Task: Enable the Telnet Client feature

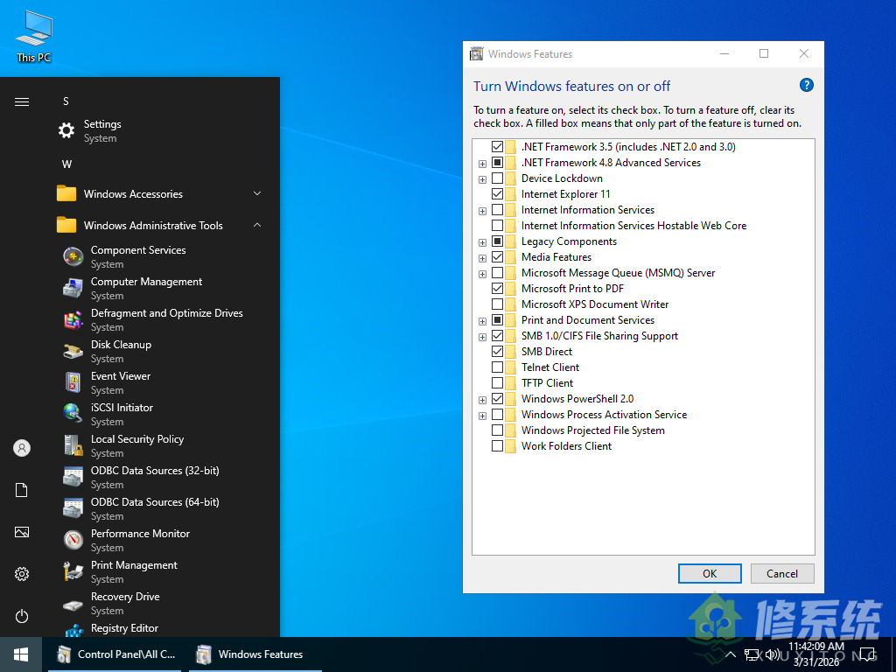Action: click(x=497, y=367)
